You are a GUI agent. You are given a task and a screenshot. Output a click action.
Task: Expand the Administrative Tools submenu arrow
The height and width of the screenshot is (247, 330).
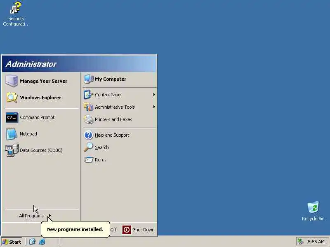(x=154, y=107)
